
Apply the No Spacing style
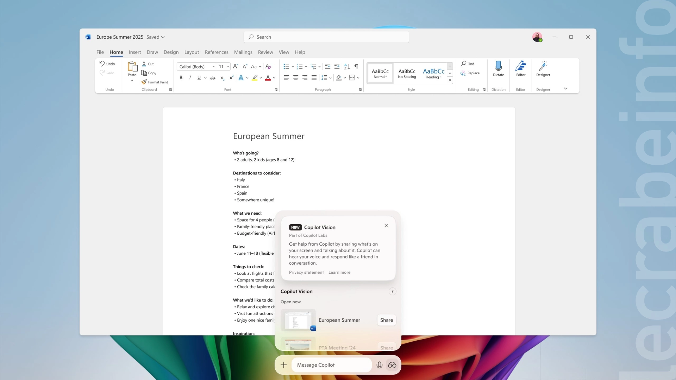407,73
